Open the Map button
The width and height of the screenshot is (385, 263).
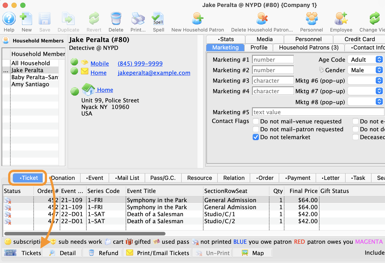coord(253,253)
